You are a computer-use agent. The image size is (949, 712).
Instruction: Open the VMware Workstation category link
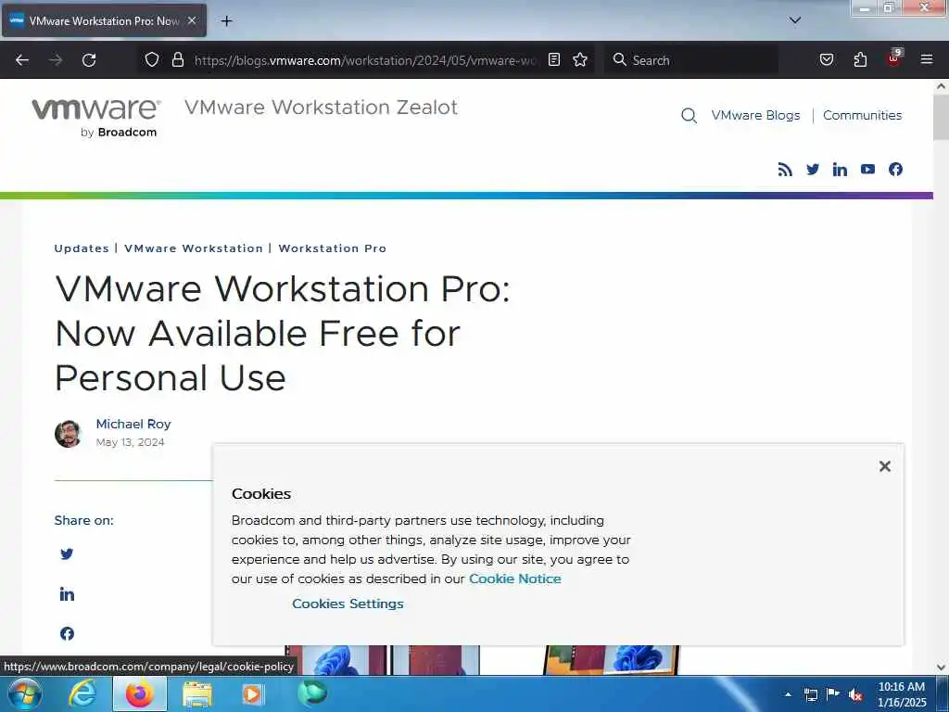point(194,248)
